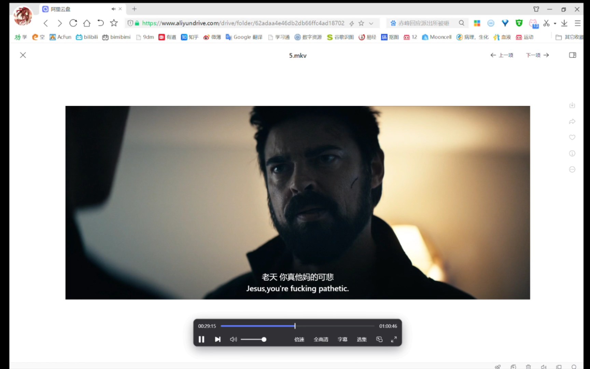This screenshot has width=590, height=369.
Task: Open the browser skin shirt icon
Action: point(536,9)
